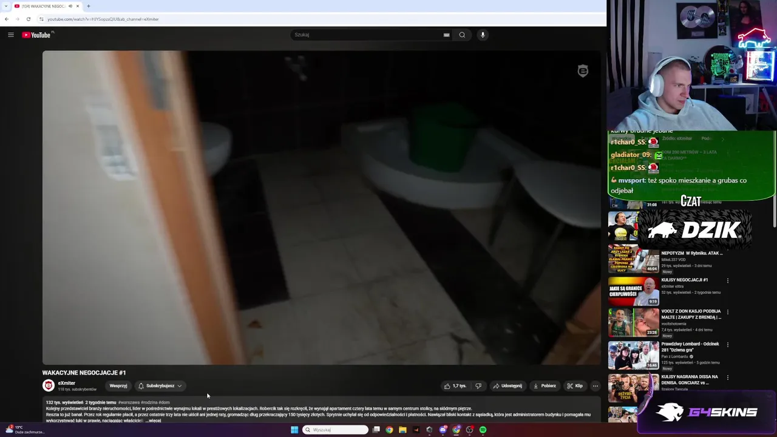Expand the Subskrybujesz notification dropdown
Viewport: 777px width, 437px height.
[x=160, y=385]
